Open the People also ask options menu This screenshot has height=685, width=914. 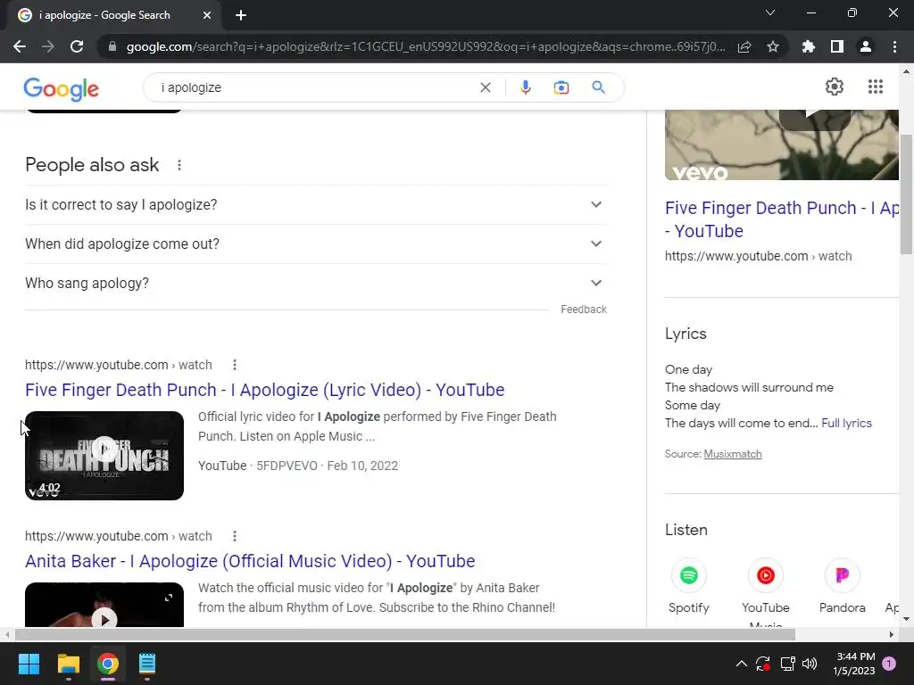[x=179, y=165]
